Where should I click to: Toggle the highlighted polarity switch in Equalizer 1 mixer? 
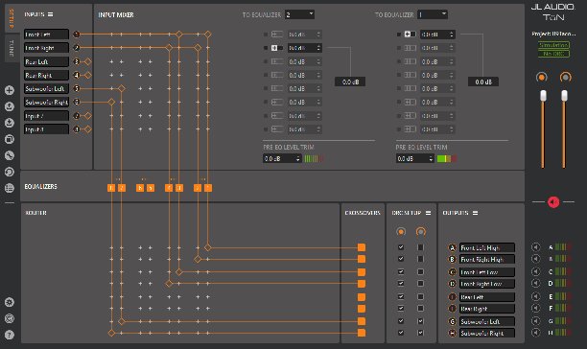coord(410,35)
